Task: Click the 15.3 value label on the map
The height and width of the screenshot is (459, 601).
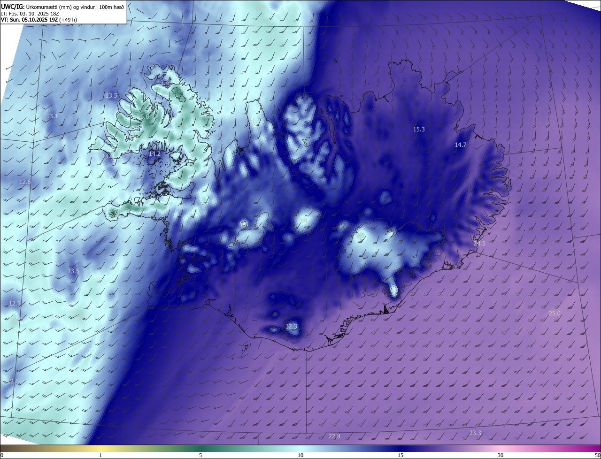Action: pyautogui.click(x=419, y=130)
